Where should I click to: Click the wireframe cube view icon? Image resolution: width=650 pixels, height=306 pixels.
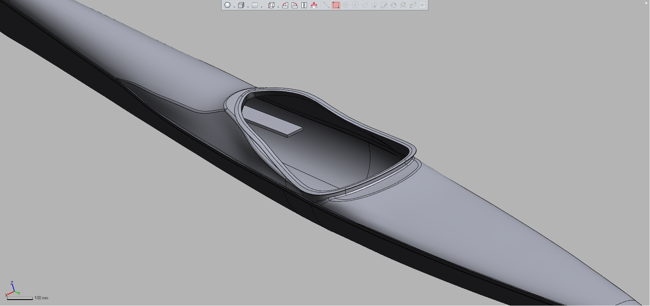point(241,5)
